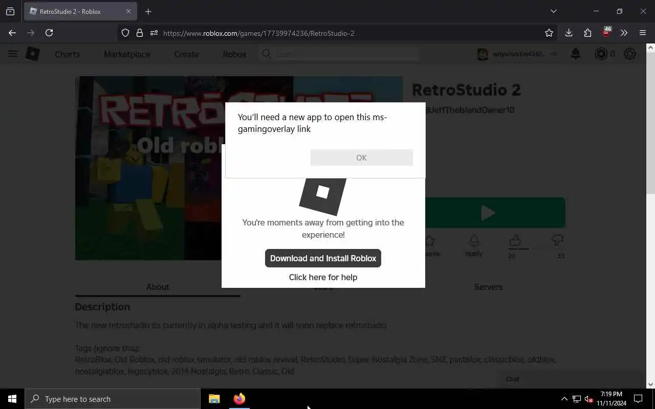Open the Firefox downloads panel
Screen dimensions: 655x409
(x=569, y=33)
